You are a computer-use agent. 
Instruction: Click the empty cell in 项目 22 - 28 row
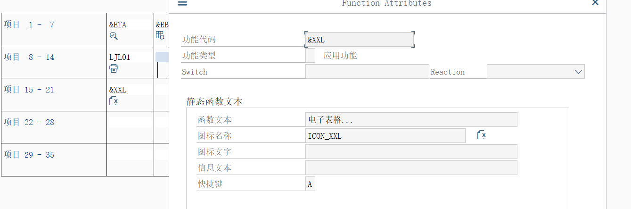click(x=130, y=122)
